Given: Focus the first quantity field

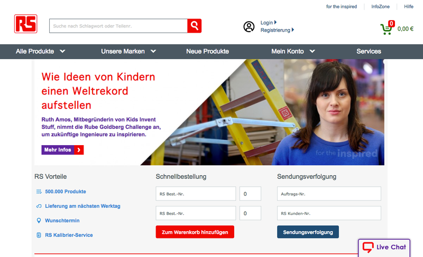Looking at the screenshot, I should click(250, 194).
